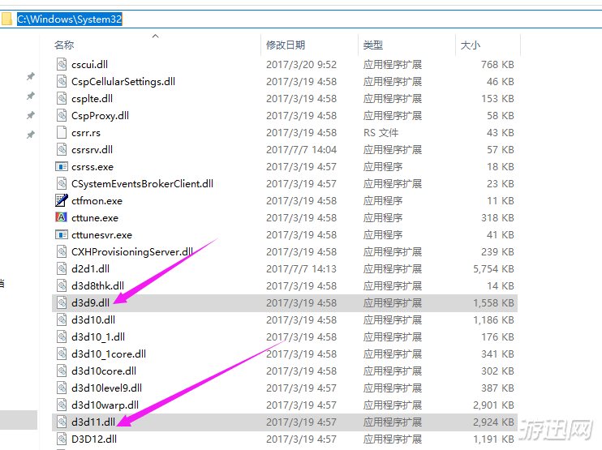Select the CspCellularSettings.dll file icon

(x=62, y=81)
